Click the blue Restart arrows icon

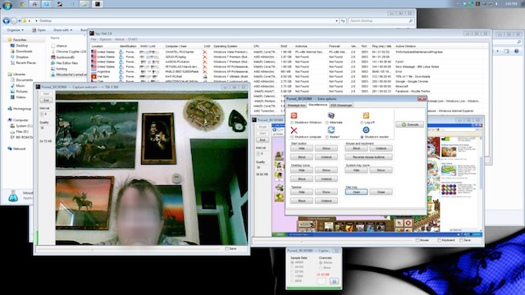[331, 130]
